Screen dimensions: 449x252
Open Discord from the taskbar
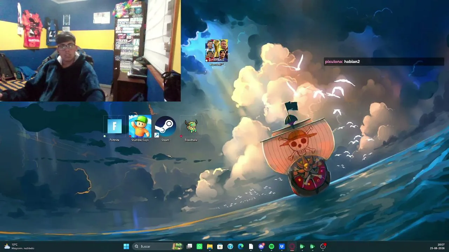point(261,246)
